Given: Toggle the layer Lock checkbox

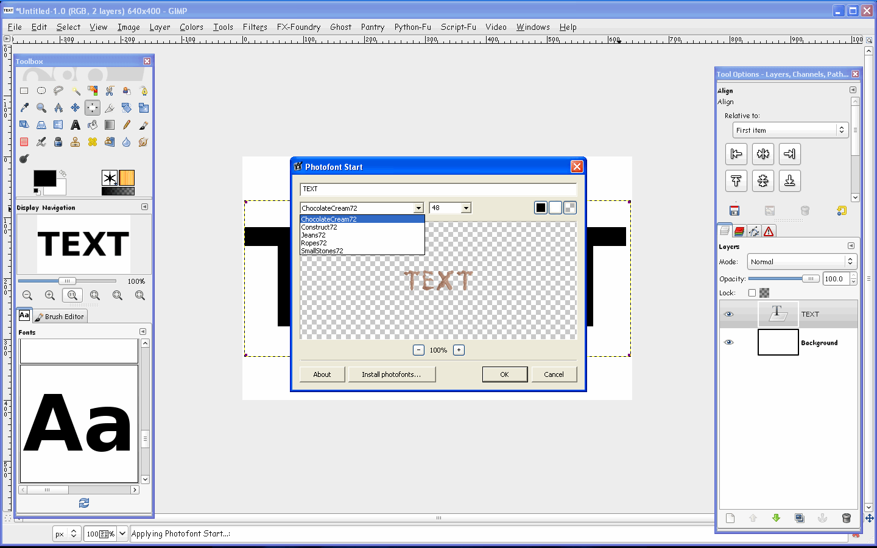Looking at the screenshot, I should point(752,293).
